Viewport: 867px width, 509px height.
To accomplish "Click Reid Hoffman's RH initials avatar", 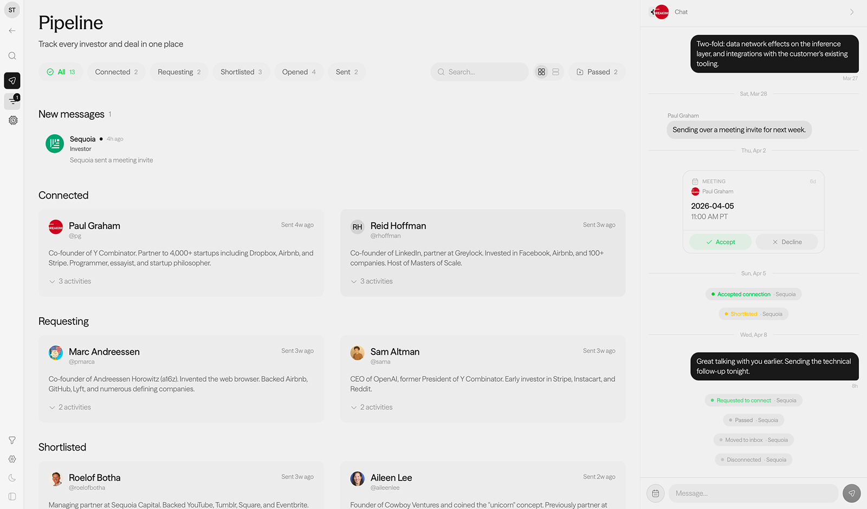I will 358,227.
